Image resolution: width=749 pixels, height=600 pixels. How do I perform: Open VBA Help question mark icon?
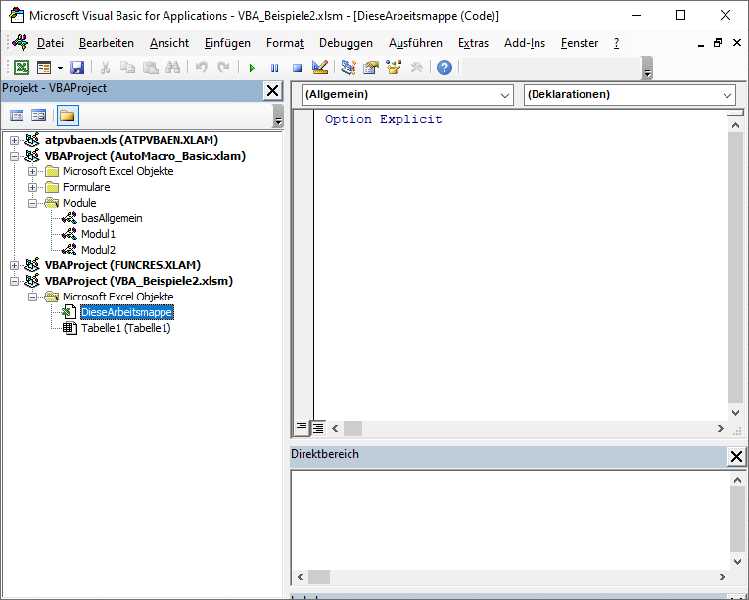tap(445, 68)
